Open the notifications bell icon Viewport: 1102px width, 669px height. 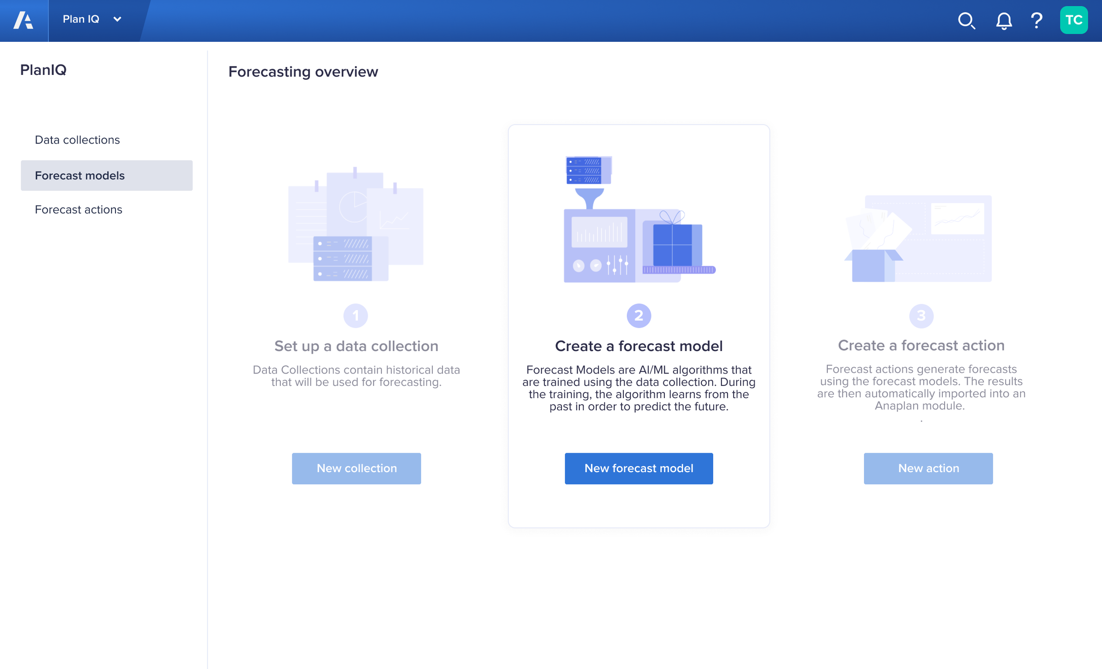(x=1004, y=21)
